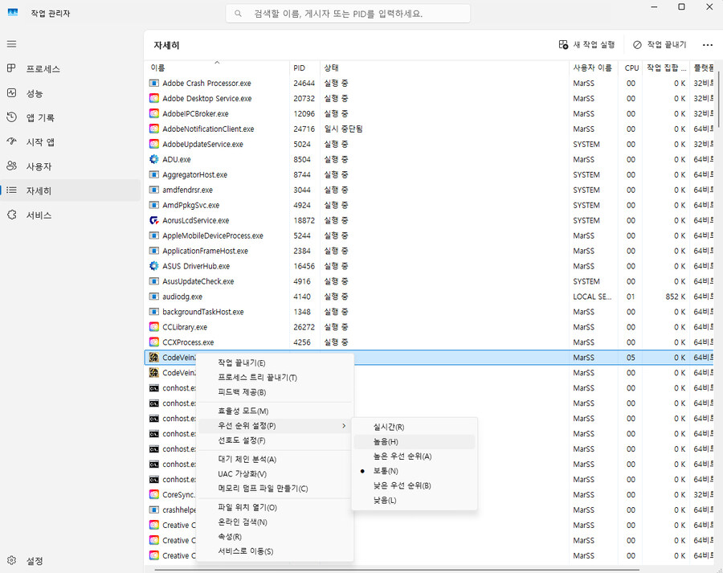Open the 성능 (Performance) sidebar icon

pos(11,92)
